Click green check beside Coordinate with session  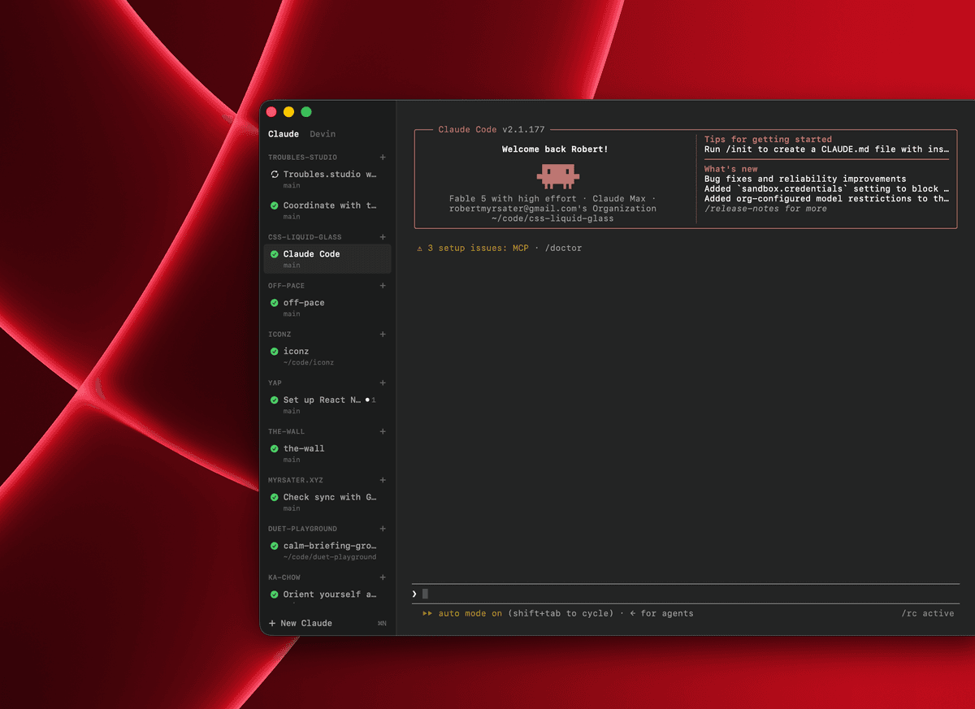tap(275, 205)
